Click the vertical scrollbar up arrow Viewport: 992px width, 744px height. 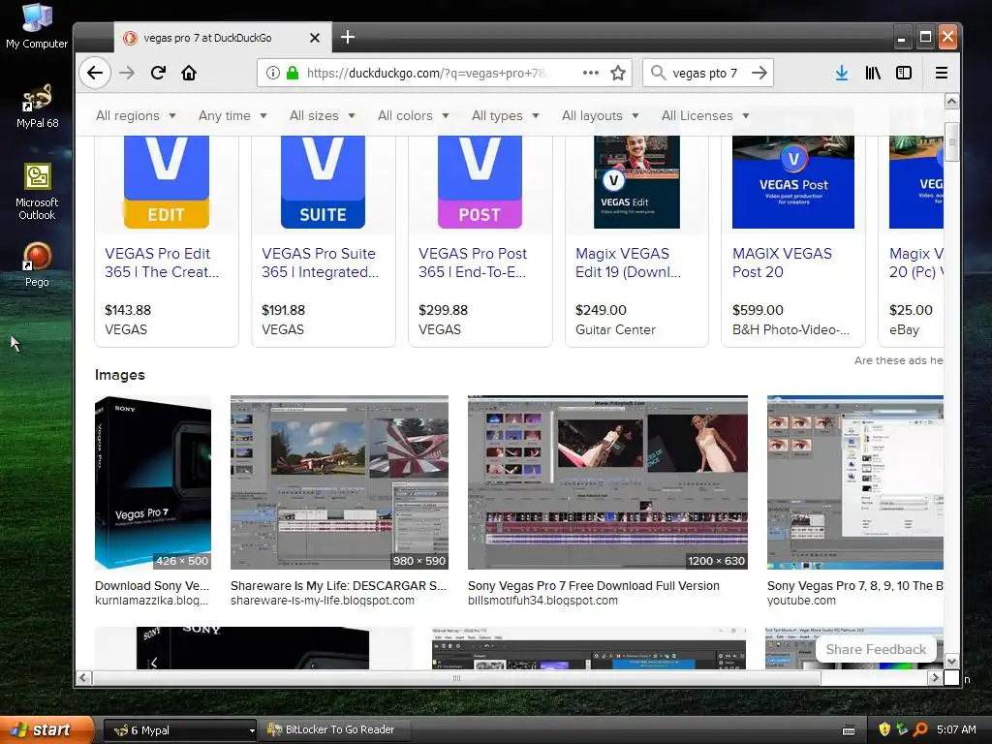(951, 101)
